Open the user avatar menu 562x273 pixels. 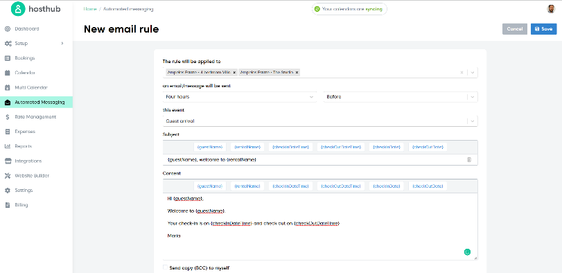[551, 9]
